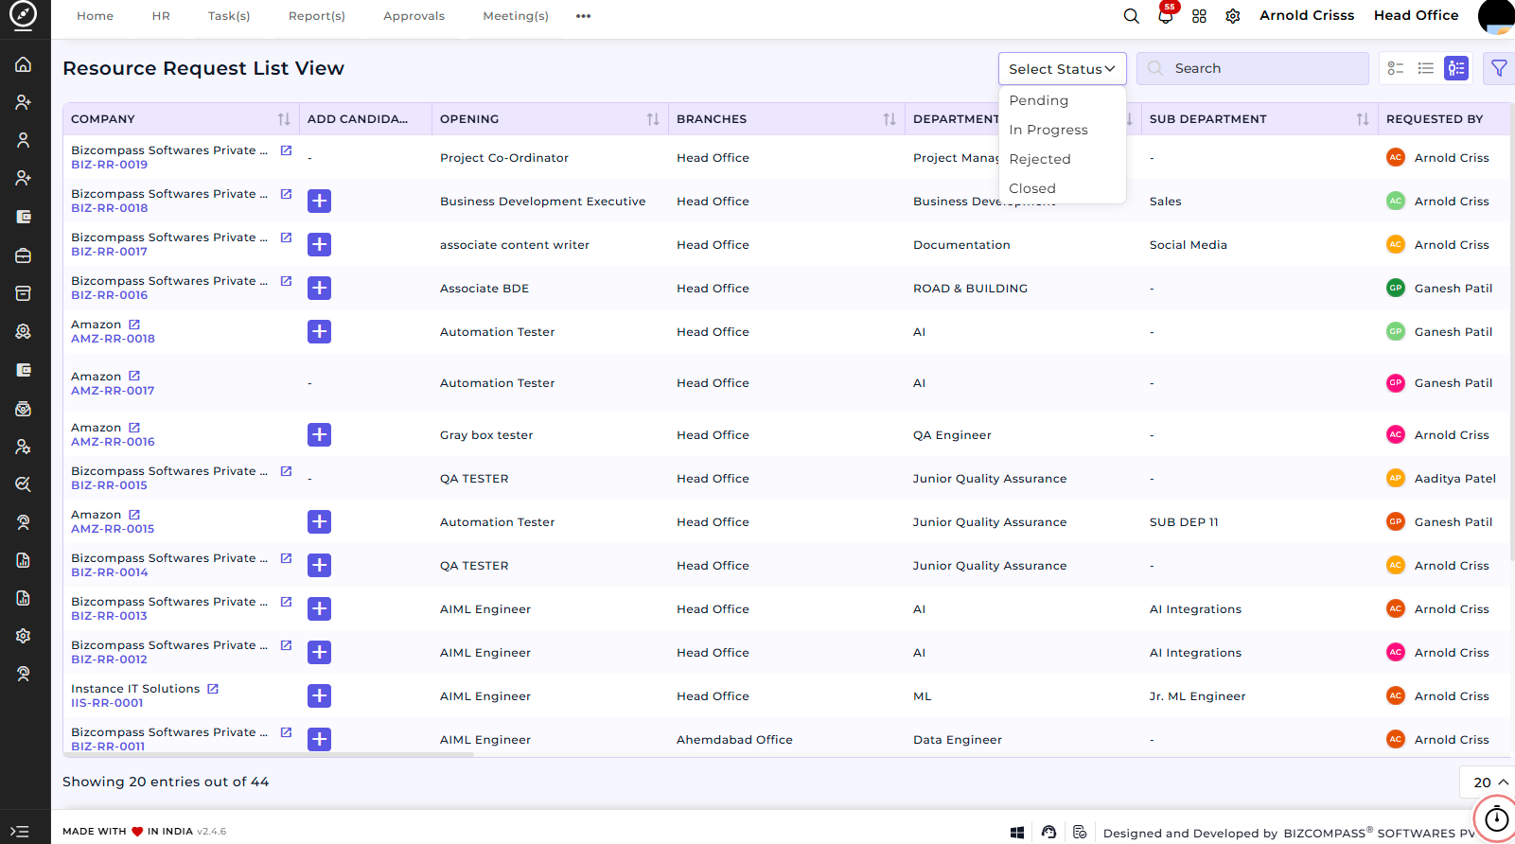Open request AMZ-RR-0018 link
Screen dimensions: 1515x844
[x=113, y=339]
